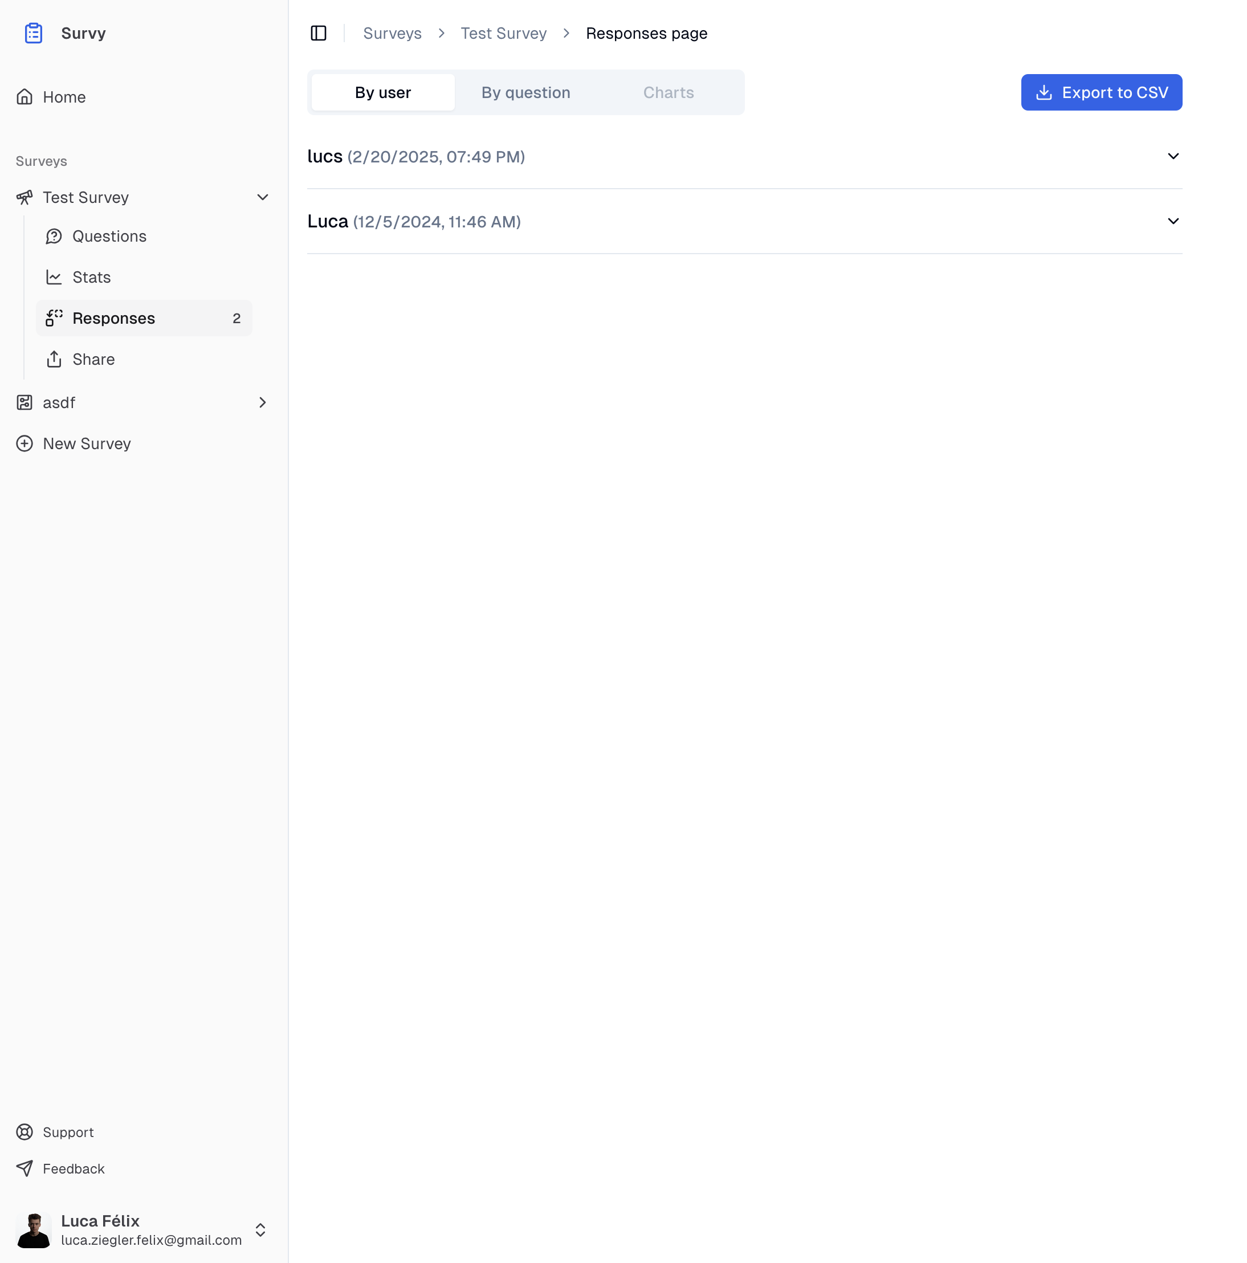Click the Test Survey telescope icon
The width and height of the screenshot is (1247, 1263).
coord(24,197)
